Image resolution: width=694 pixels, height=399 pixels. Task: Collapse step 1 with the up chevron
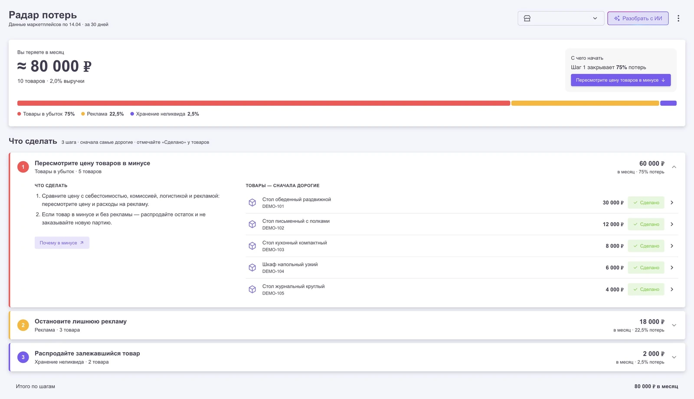pos(674,167)
